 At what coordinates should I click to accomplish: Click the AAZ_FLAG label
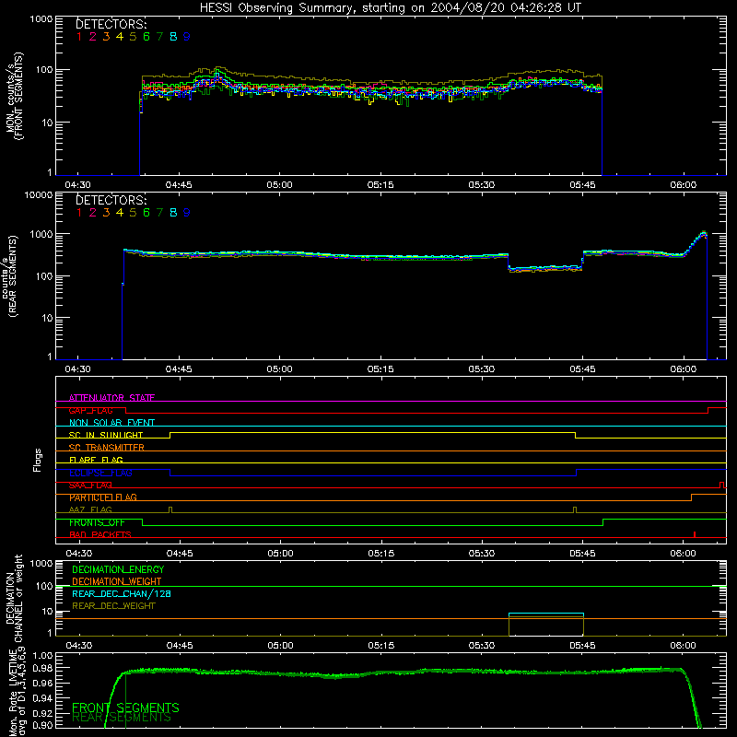pyautogui.click(x=90, y=510)
